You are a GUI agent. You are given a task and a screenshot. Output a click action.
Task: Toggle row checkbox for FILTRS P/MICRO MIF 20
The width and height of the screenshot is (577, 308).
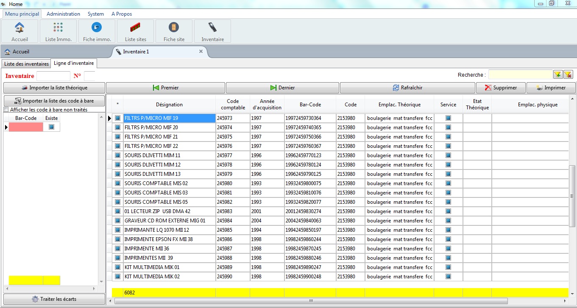(117, 128)
